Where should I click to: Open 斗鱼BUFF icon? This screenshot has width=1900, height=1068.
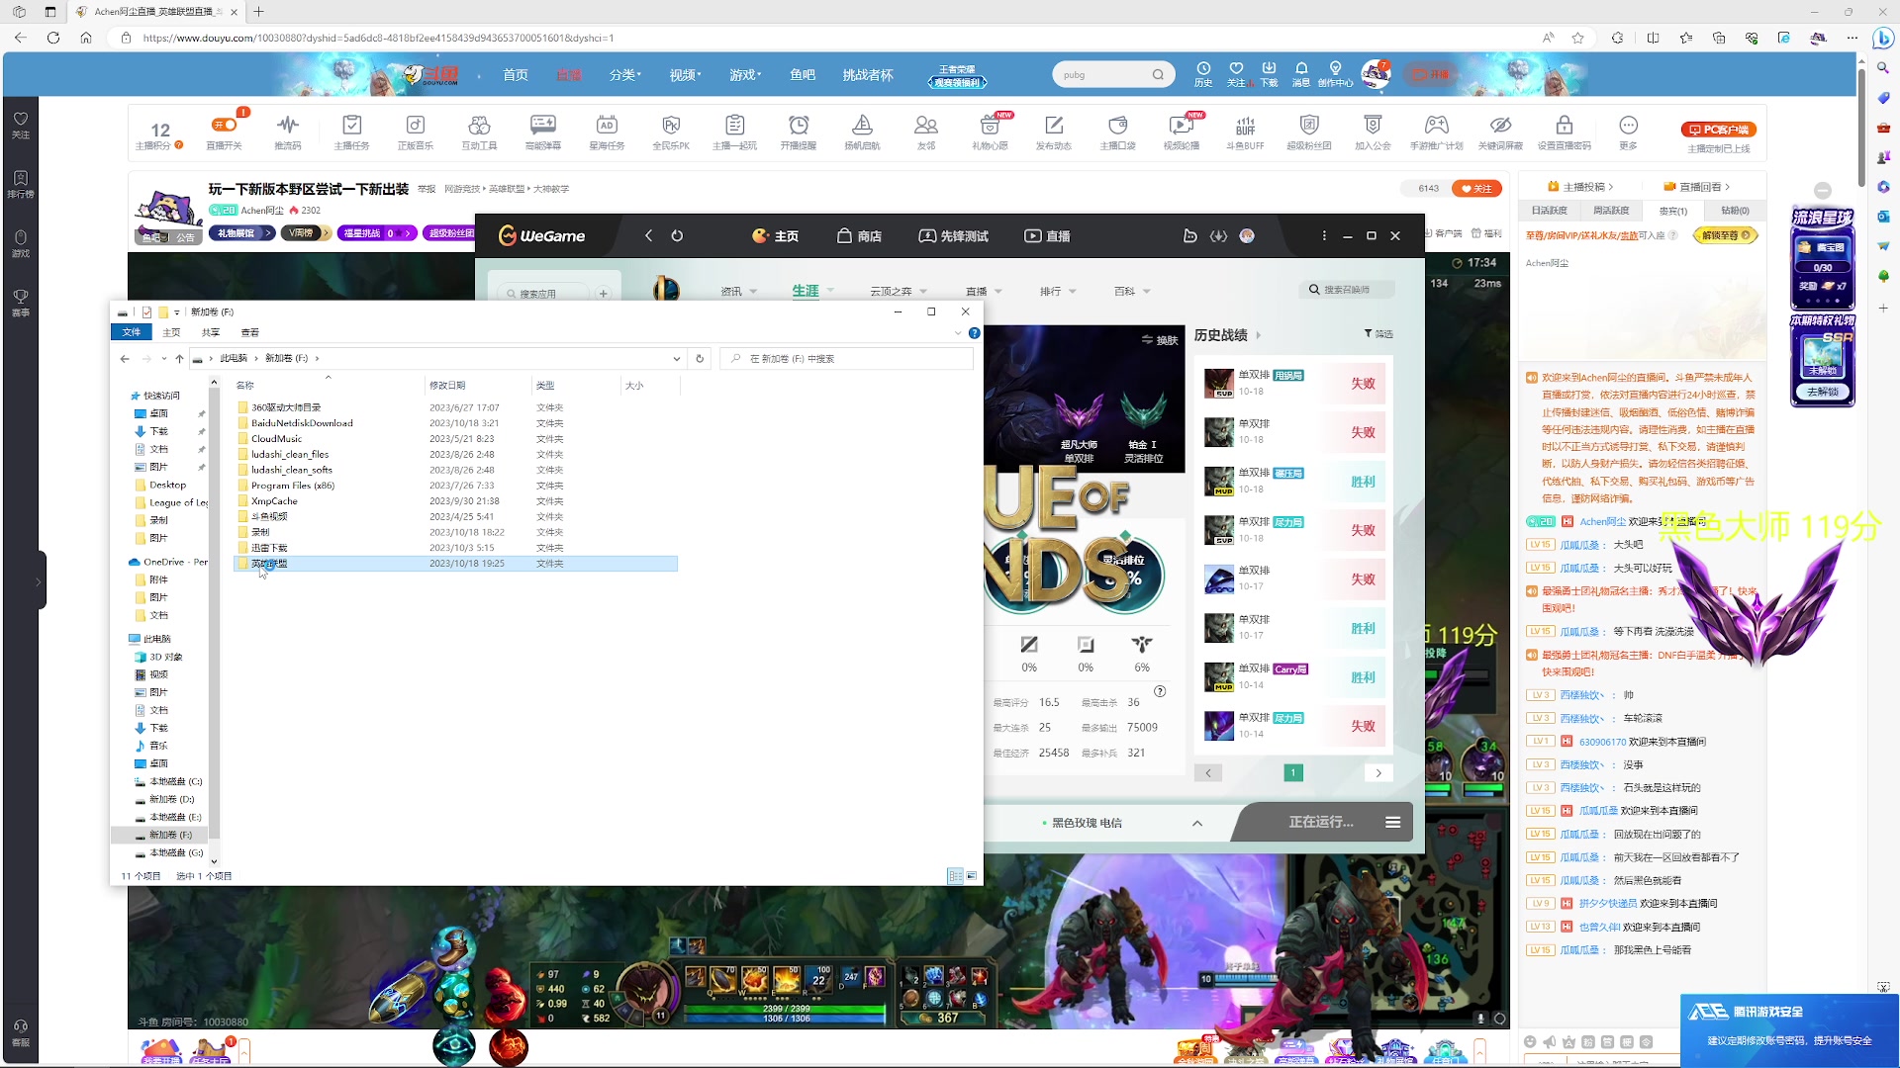[1245, 125]
